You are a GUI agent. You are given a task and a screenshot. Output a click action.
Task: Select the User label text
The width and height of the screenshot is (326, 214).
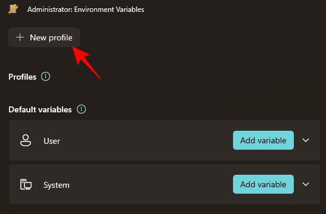pos(52,141)
